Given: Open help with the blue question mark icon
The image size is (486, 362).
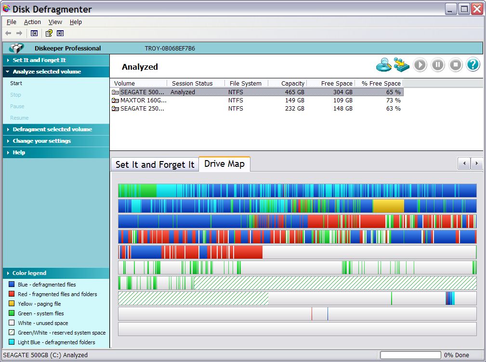Looking at the screenshot, I should [473, 65].
